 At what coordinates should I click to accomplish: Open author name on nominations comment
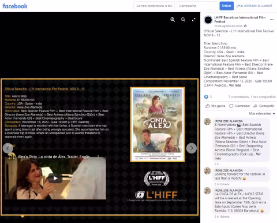(229, 121)
